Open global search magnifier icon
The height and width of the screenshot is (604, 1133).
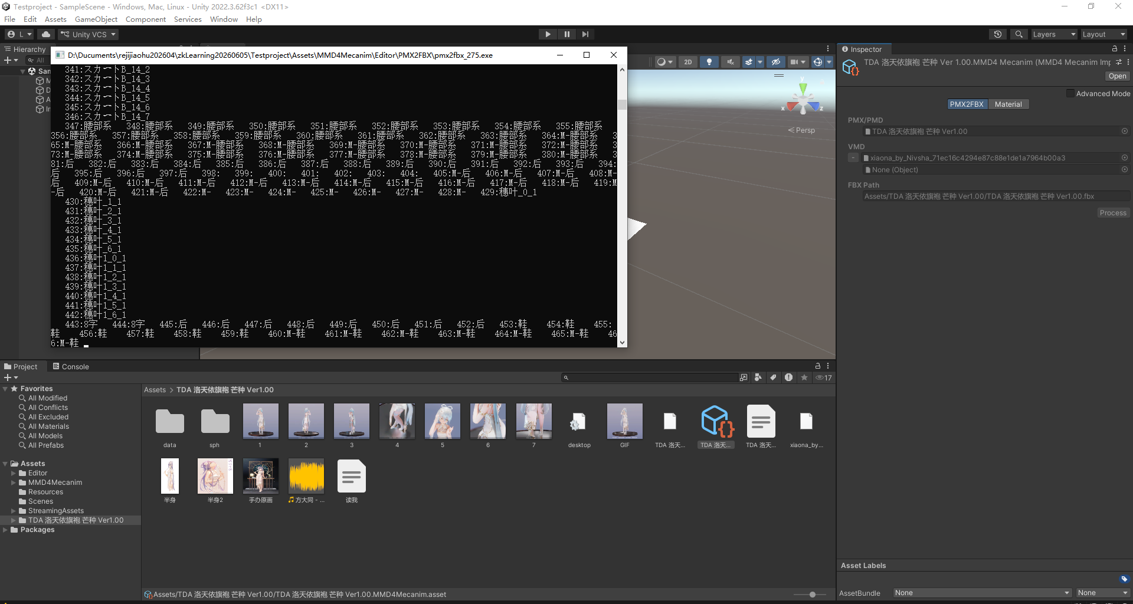click(x=1019, y=34)
